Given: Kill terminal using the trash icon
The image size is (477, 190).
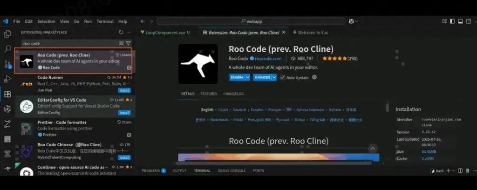Looking at the screenshot, I should (x=468, y=171).
